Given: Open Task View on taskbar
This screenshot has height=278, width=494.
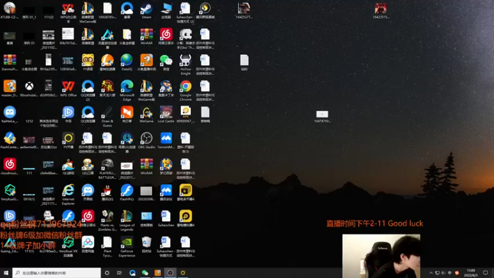Looking at the screenshot, I should [x=119, y=272].
